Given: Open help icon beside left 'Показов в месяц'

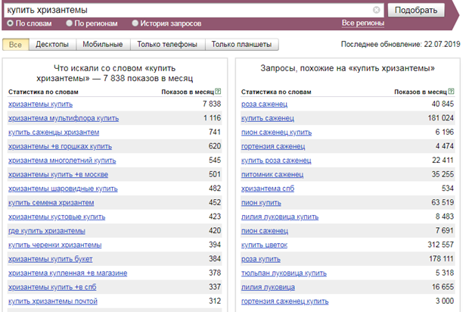Looking at the screenshot, I should tap(219, 92).
